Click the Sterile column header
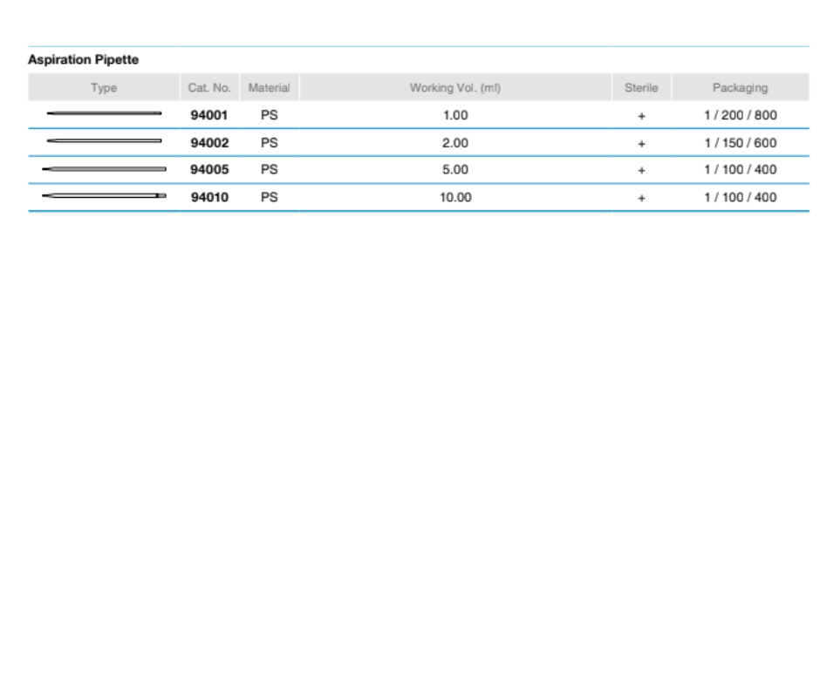This screenshot has height=687, width=820. coord(641,88)
